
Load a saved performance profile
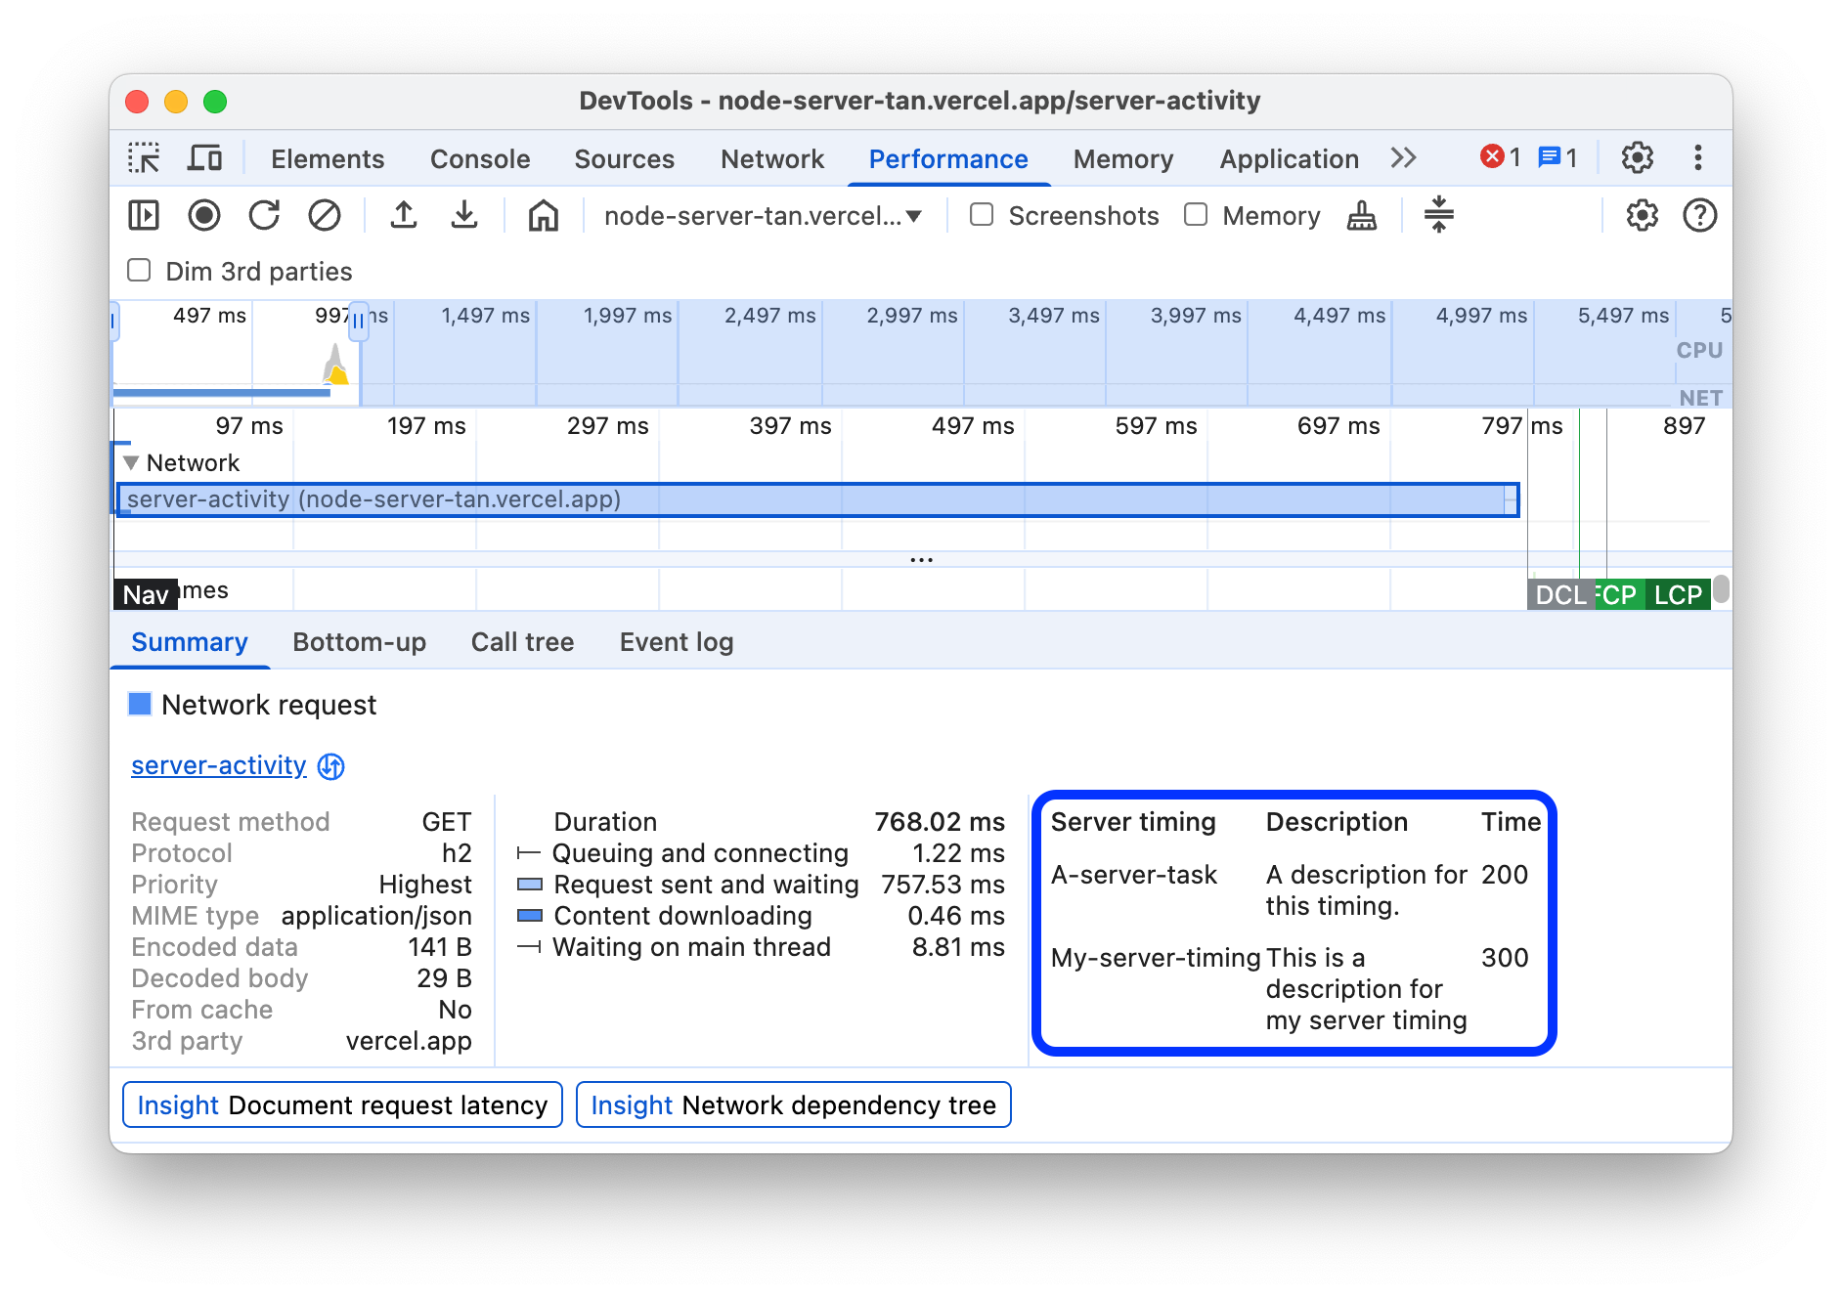click(404, 216)
